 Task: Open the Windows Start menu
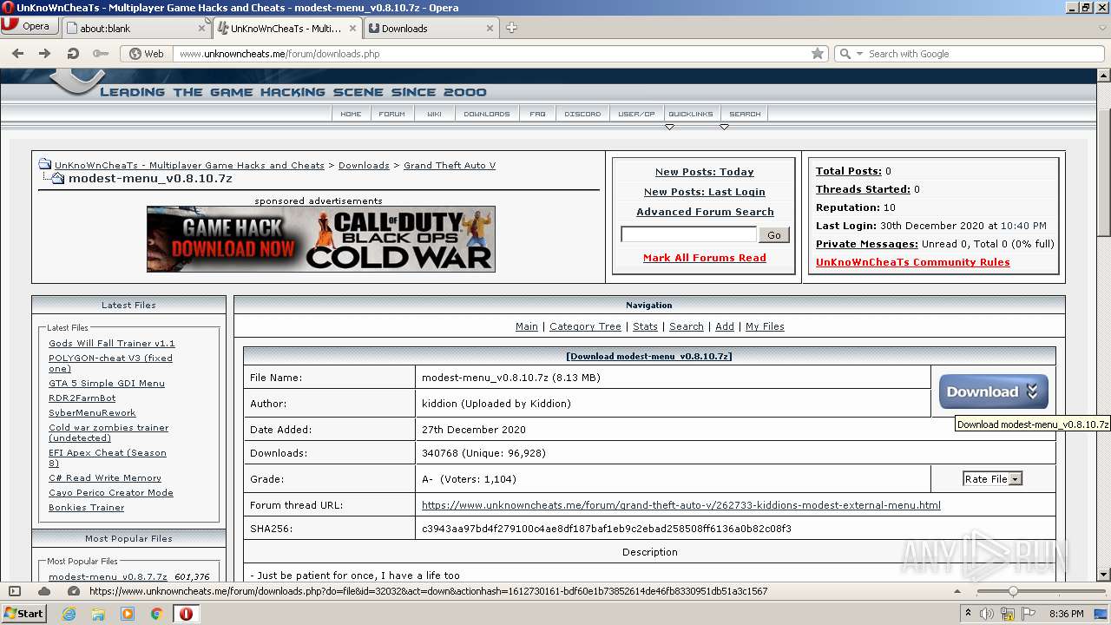[23, 613]
